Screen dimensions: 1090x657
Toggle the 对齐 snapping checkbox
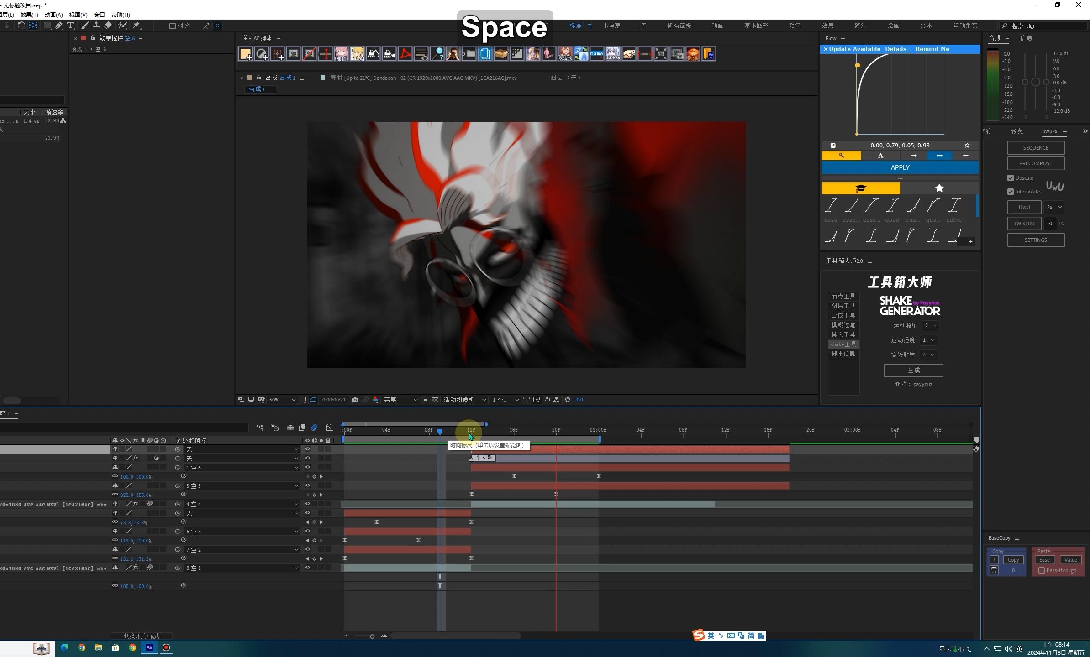click(173, 26)
